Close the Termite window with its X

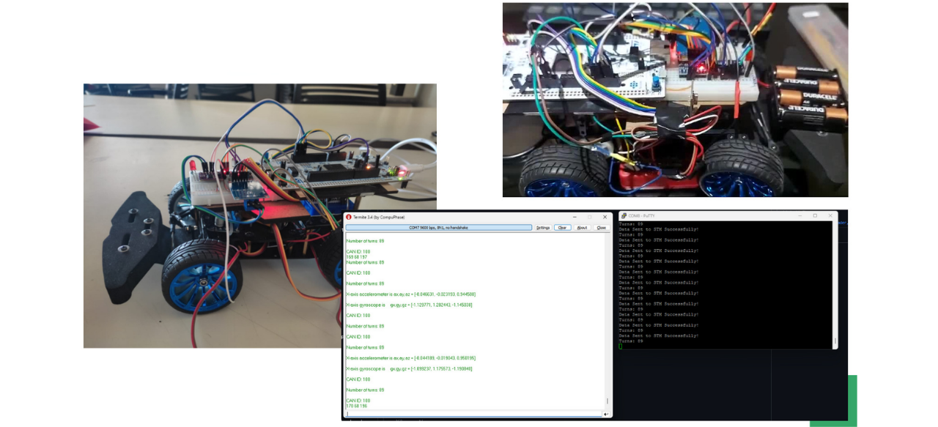coord(605,217)
